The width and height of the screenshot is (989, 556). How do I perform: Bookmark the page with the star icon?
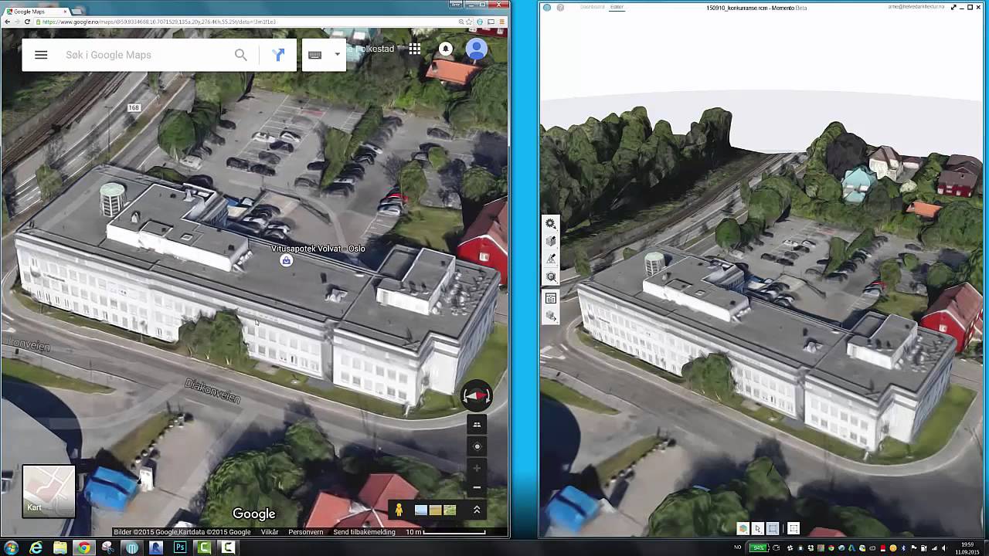(471, 22)
